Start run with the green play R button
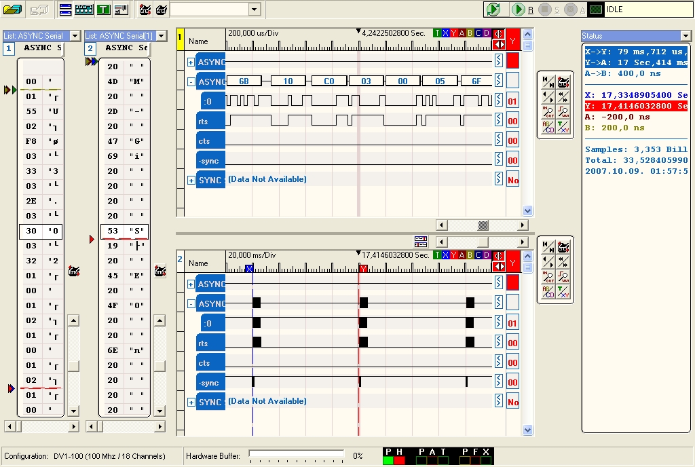Screen dimensions: 695x467 (x=518, y=10)
